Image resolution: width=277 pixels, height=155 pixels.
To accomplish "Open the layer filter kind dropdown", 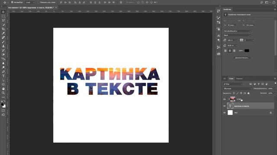I will coord(232,84).
